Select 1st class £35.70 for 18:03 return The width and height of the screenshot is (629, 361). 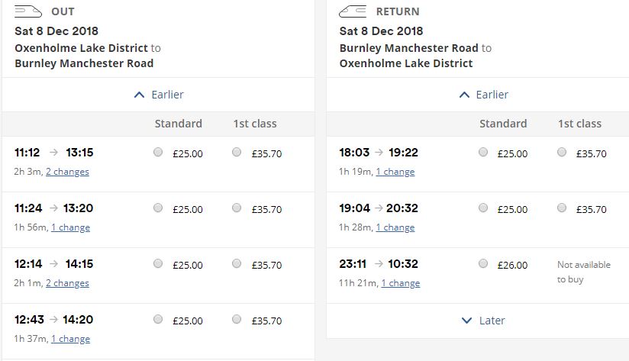click(x=562, y=152)
